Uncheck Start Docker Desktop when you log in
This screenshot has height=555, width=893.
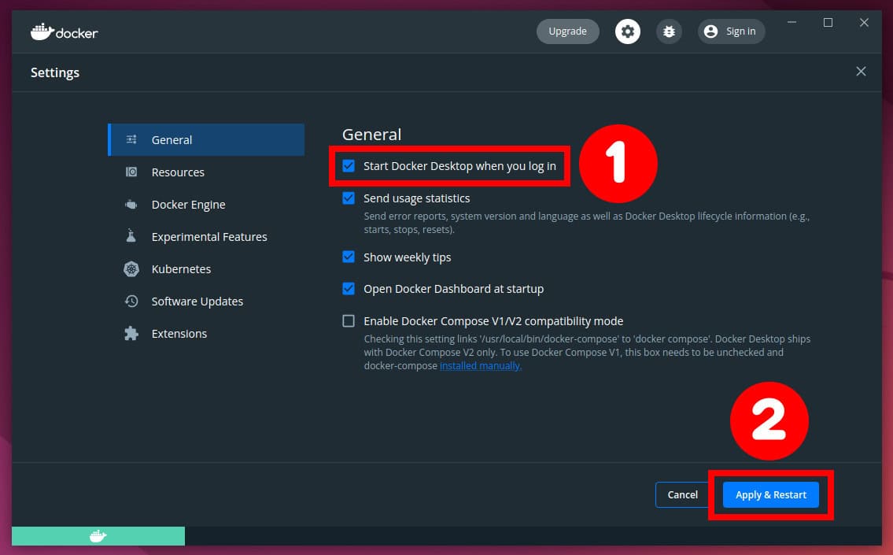[x=349, y=165]
